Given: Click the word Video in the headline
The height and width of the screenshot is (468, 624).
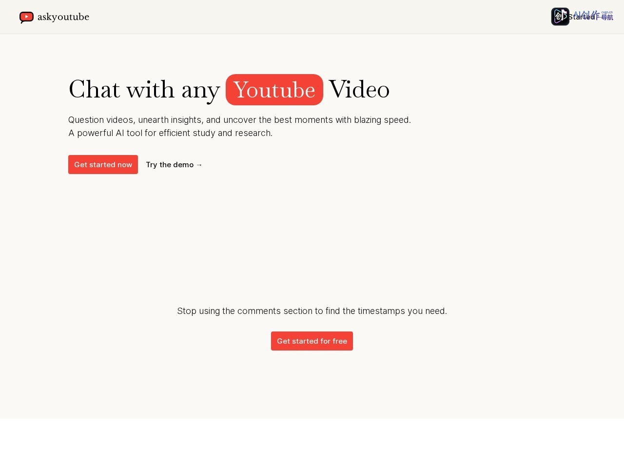Looking at the screenshot, I should (359, 90).
